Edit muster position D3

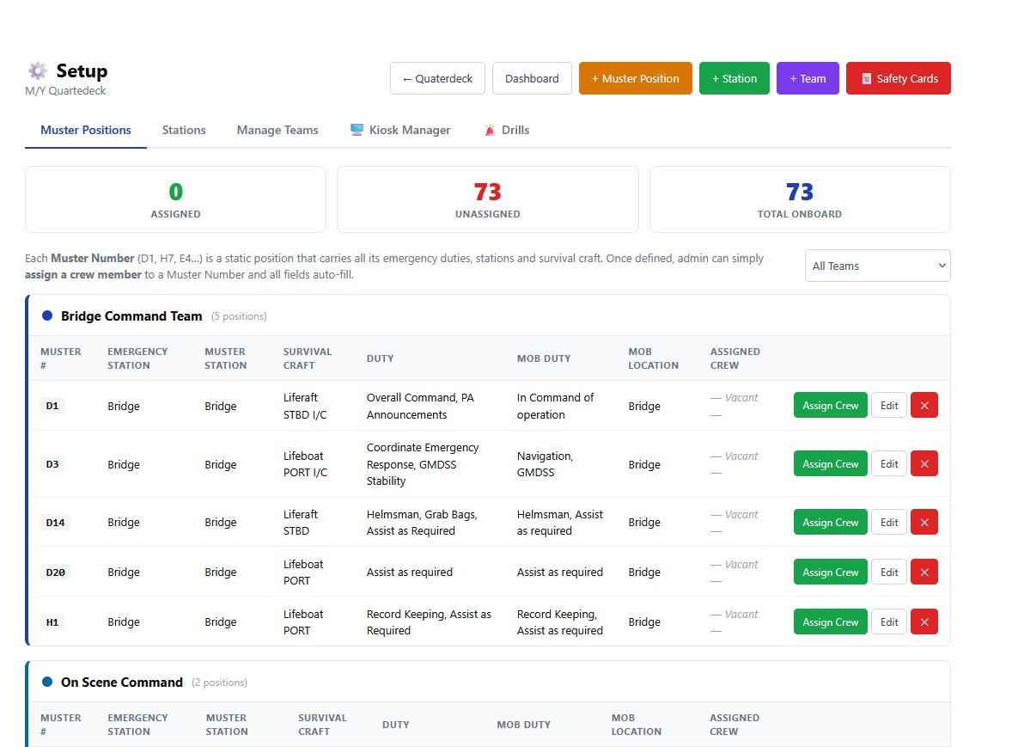click(889, 463)
